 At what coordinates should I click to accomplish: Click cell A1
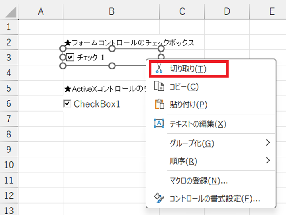41,27
